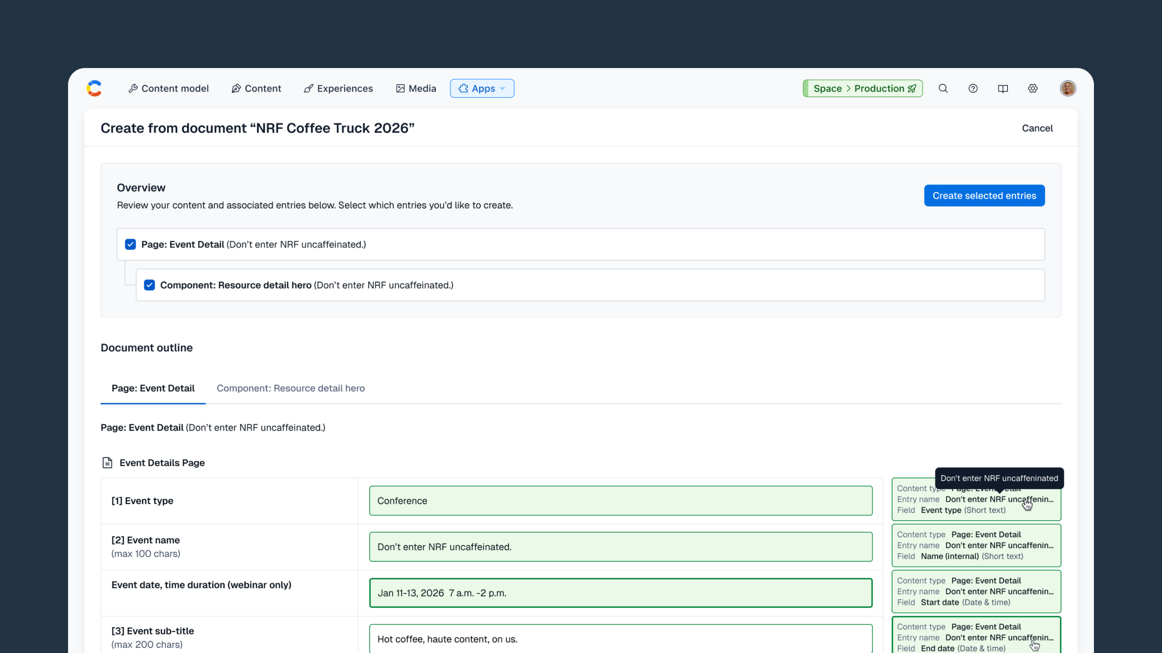Click the Content pen icon in navigation
The height and width of the screenshot is (653, 1162).
[x=236, y=88]
